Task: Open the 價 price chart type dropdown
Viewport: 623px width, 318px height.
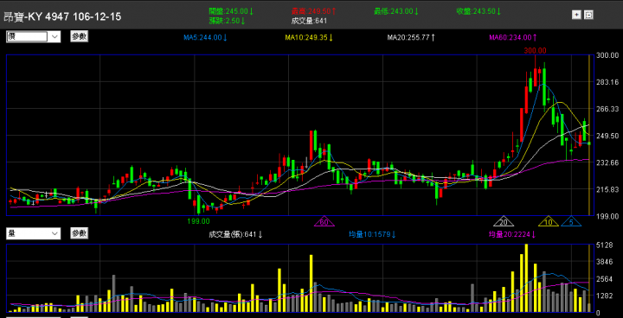Action: click(34, 37)
